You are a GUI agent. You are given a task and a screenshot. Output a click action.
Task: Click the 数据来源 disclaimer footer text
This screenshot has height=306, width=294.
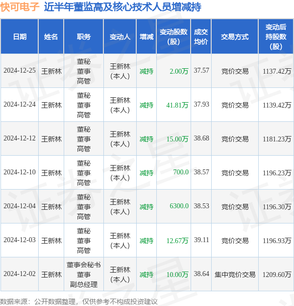click(79, 301)
